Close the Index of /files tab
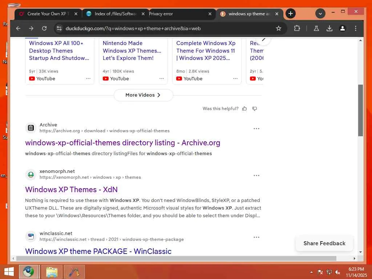 143,14
